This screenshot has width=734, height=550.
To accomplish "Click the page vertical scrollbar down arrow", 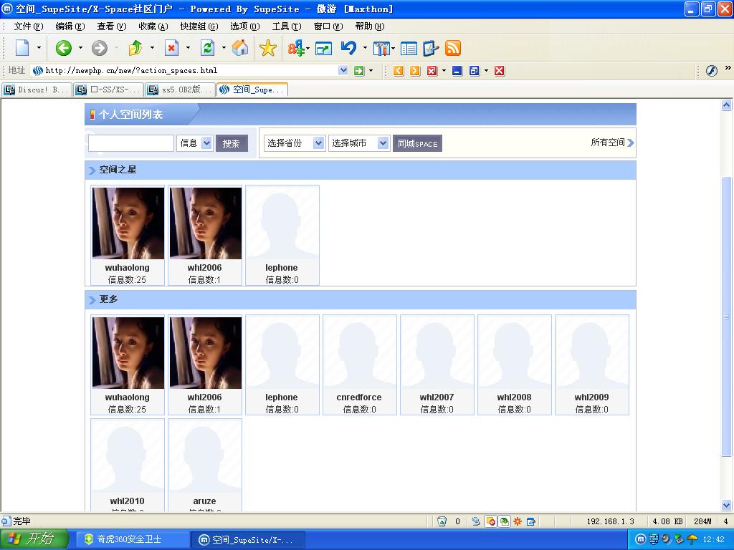I will 727,505.
